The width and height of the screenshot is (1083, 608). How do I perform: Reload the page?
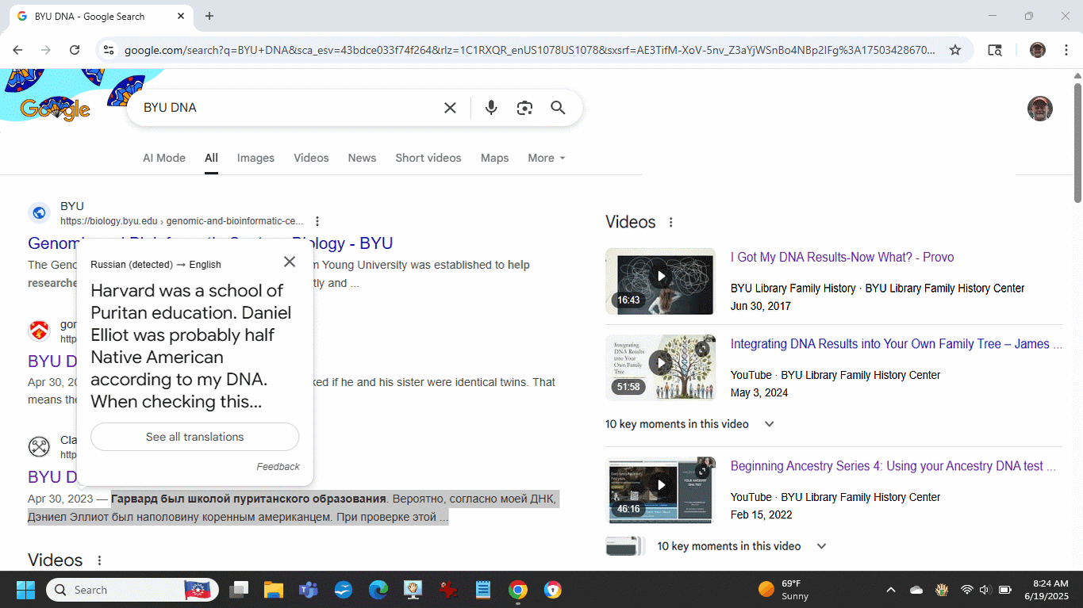click(x=75, y=50)
